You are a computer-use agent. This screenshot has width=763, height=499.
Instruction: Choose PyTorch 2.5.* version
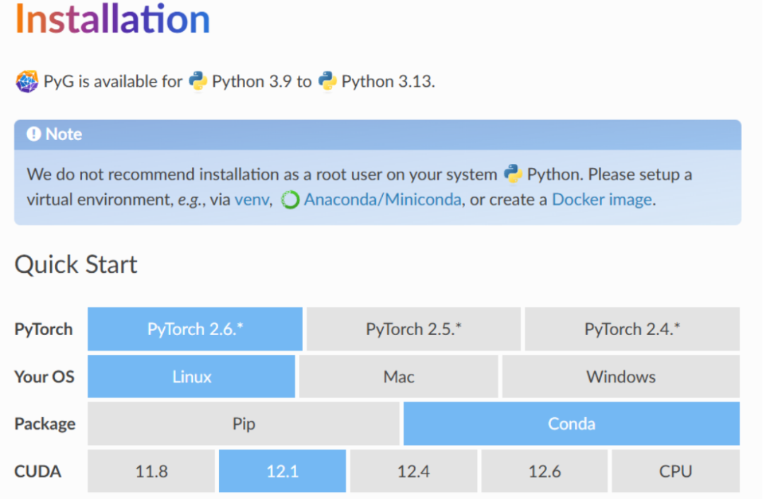413,329
